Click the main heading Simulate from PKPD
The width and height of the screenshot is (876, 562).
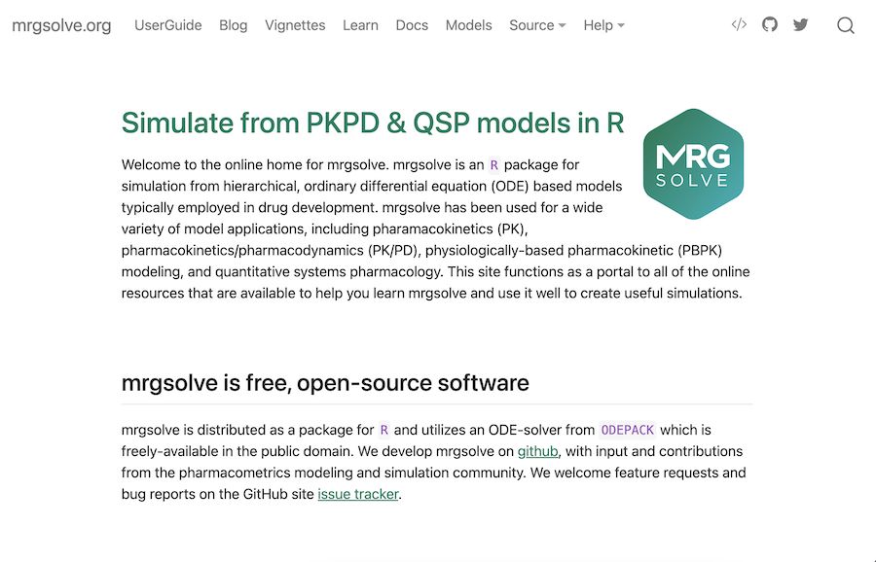coord(373,123)
